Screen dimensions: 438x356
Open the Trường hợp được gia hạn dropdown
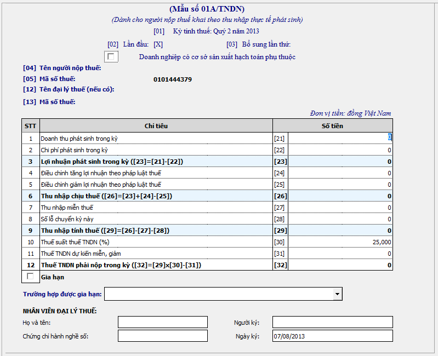click(337, 294)
